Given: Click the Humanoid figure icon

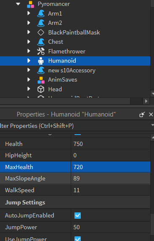Looking at the screenshot, I should (41, 61).
